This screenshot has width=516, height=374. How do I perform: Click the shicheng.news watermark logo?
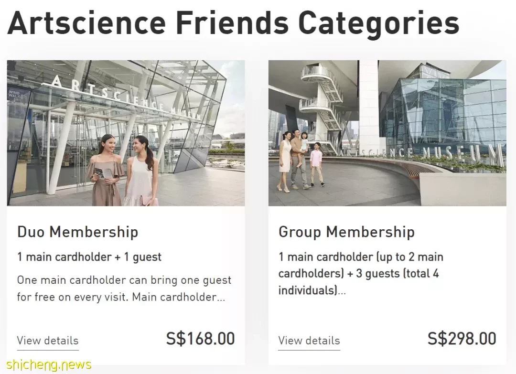tap(49, 364)
